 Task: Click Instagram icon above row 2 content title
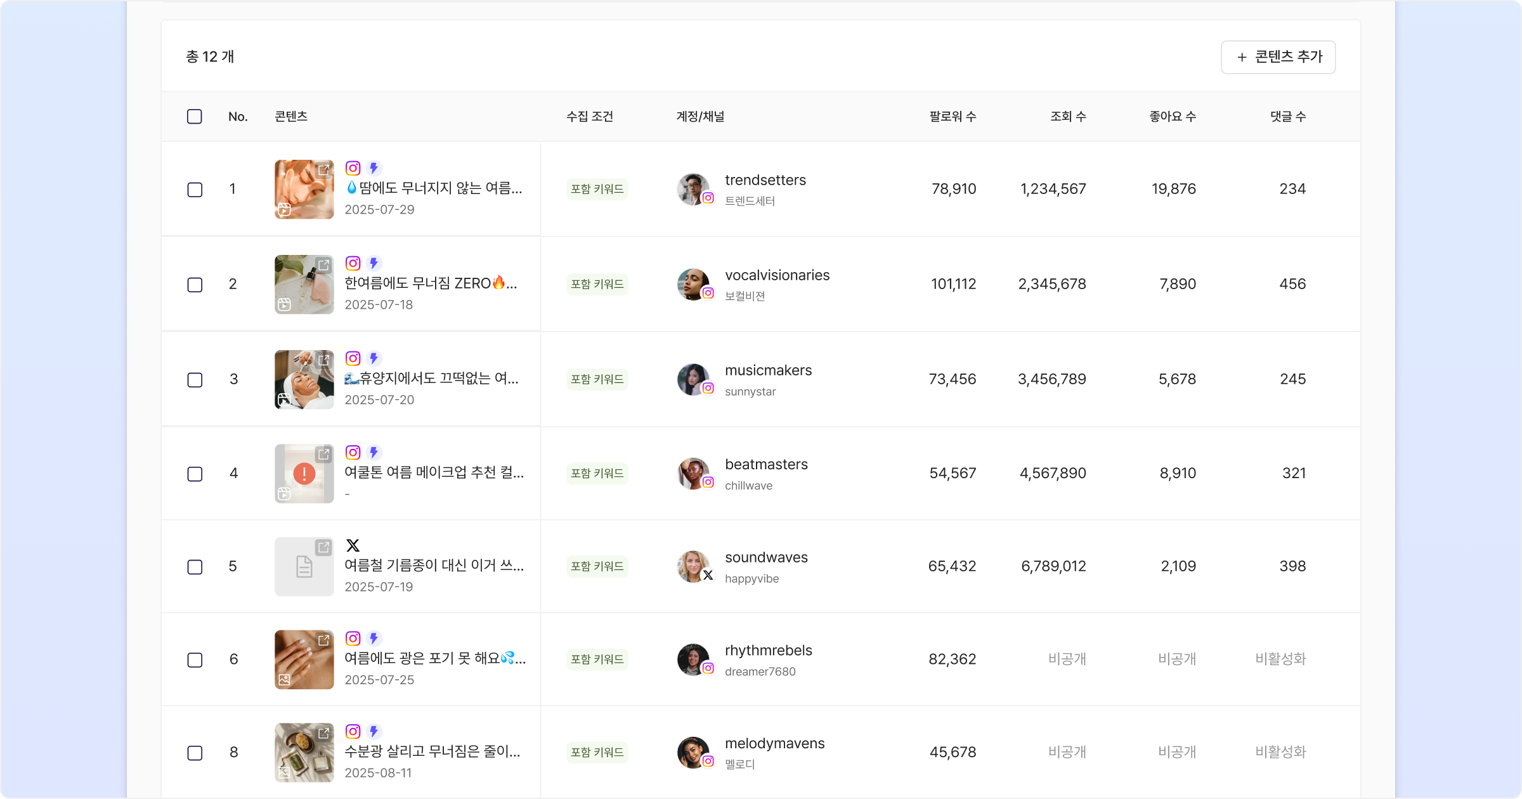pyautogui.click(x=353, y=263)
